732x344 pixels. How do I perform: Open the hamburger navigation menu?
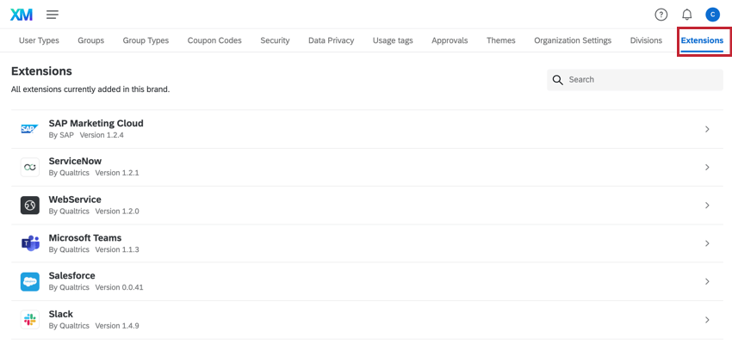tap(53, 15)
